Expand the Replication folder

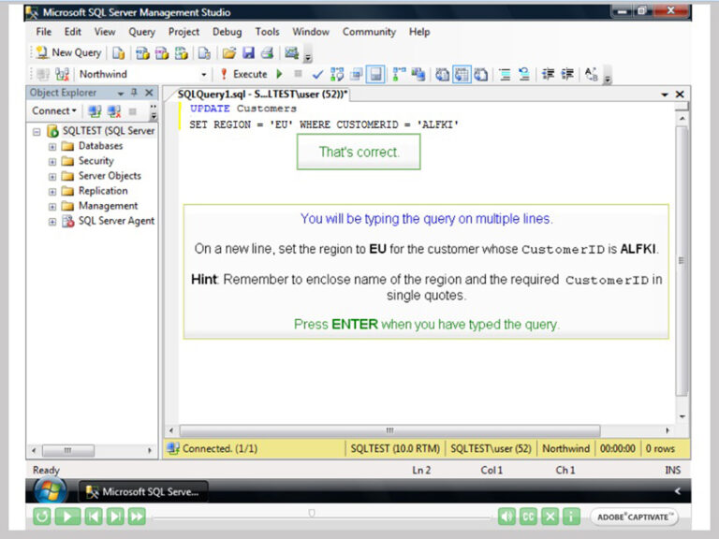(52, 192)
